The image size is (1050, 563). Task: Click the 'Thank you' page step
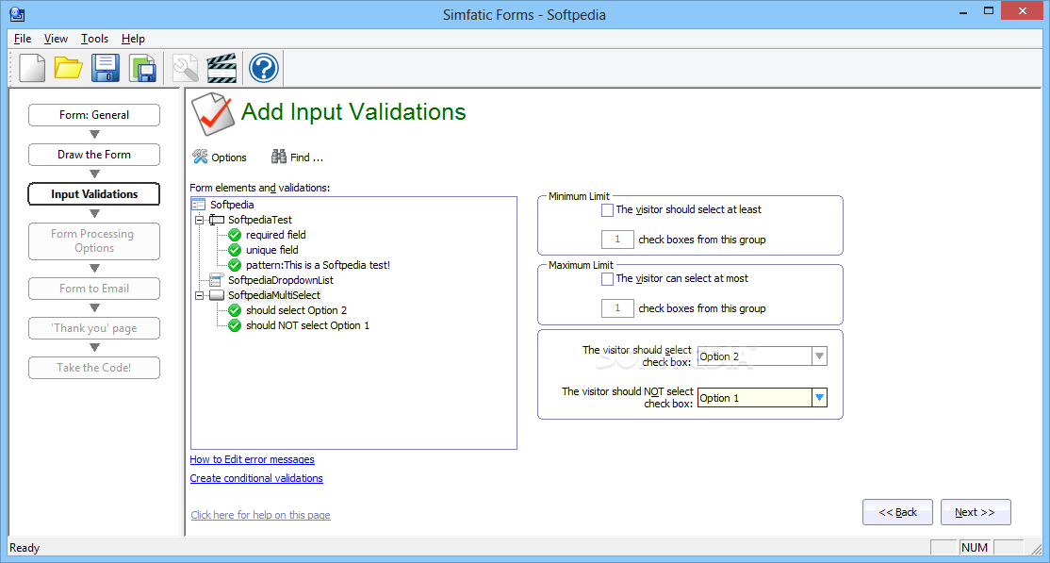(x=94, y=328)
